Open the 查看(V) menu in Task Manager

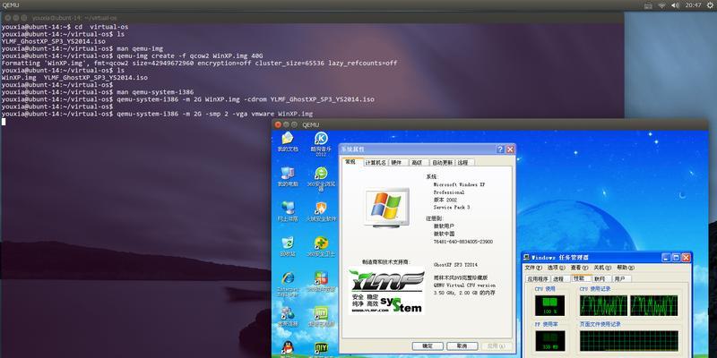click(579, 268)
